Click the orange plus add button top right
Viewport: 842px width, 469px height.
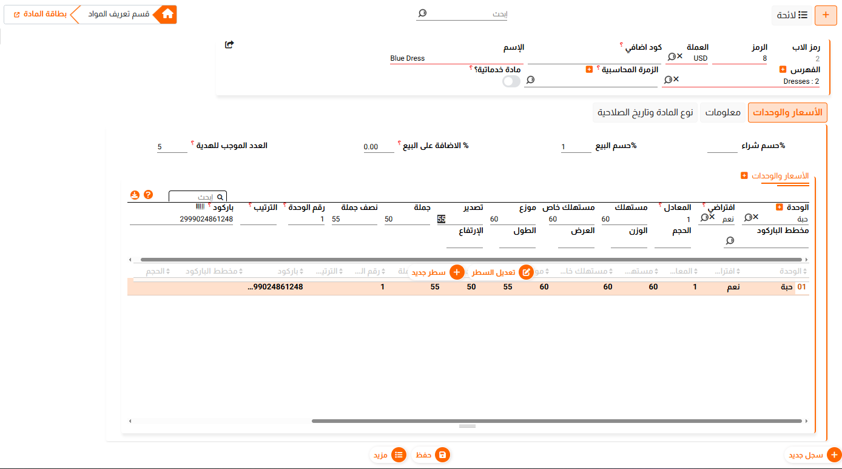tap(825, 15)
